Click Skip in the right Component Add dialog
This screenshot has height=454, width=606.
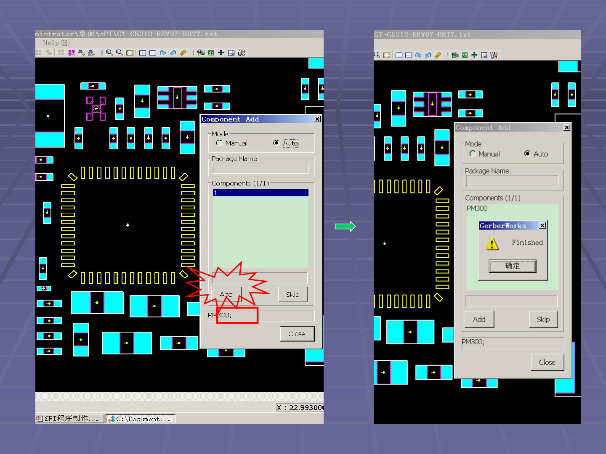(543, 319)
